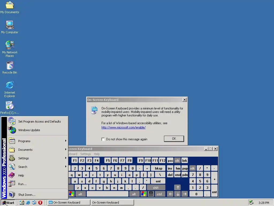Image resolution: width=274 pixels, height=206 pixels.
Task: Open Help from the Start menu
Action: pyautogui.click(x=37, y=175)
